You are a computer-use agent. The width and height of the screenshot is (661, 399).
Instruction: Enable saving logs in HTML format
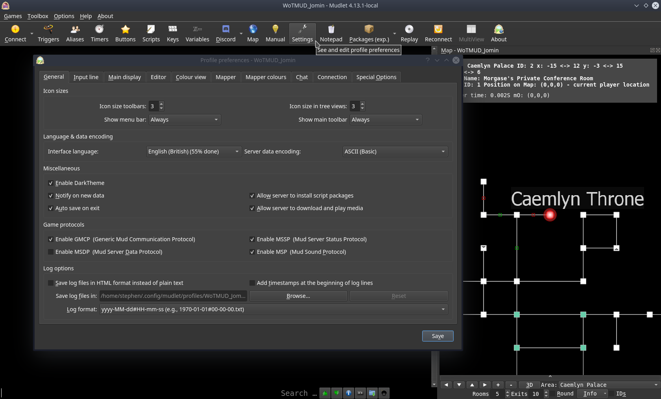[x=51, y=283]
